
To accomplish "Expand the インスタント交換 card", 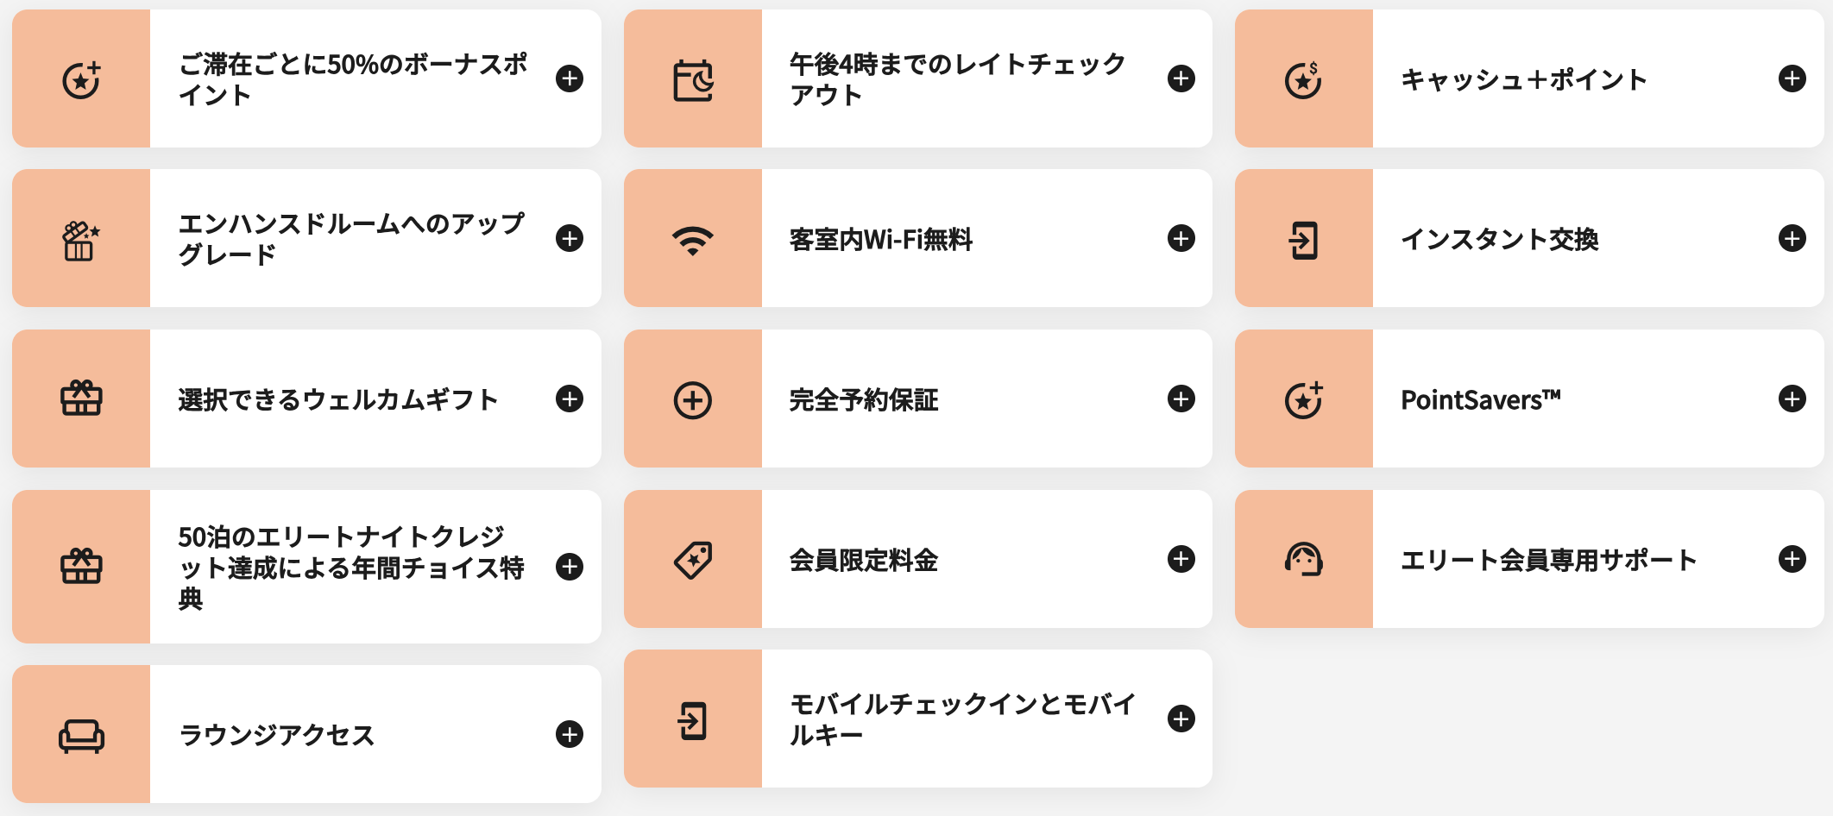I will tap(1792, 238).
